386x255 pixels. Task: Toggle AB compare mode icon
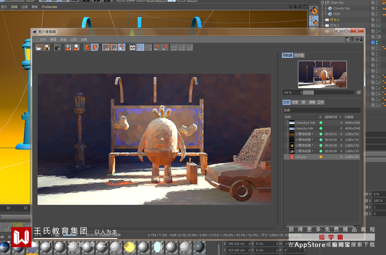133,47
